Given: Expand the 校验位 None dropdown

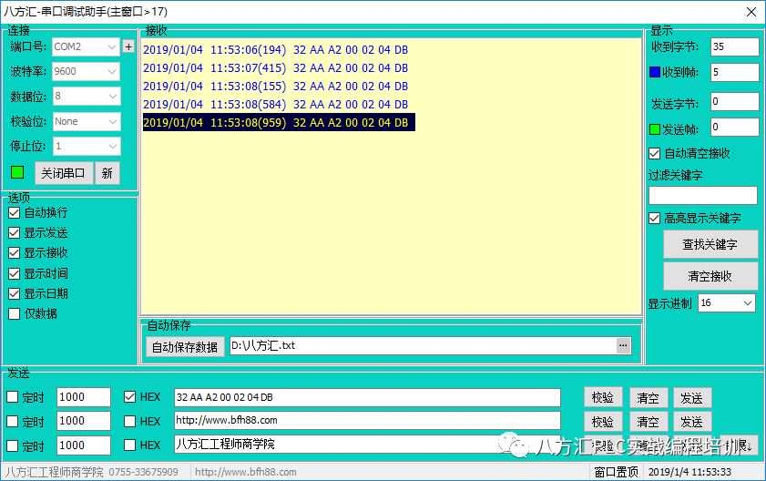Looking at the screenshot, I should tap(86, 121).
